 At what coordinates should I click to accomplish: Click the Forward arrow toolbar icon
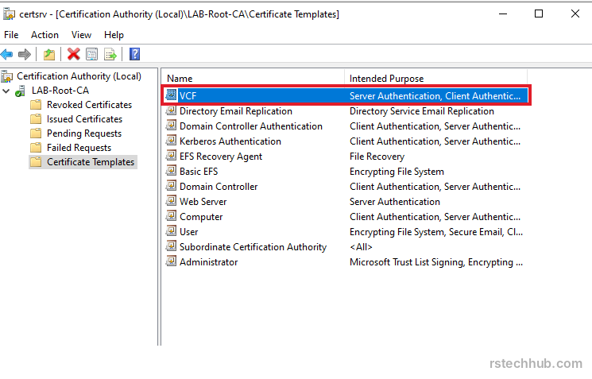pyautogui.click(x=25, y=54)
